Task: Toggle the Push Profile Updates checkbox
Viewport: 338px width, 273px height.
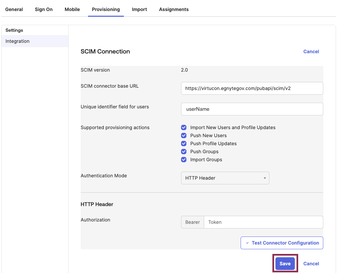Action: pos(183,144)
